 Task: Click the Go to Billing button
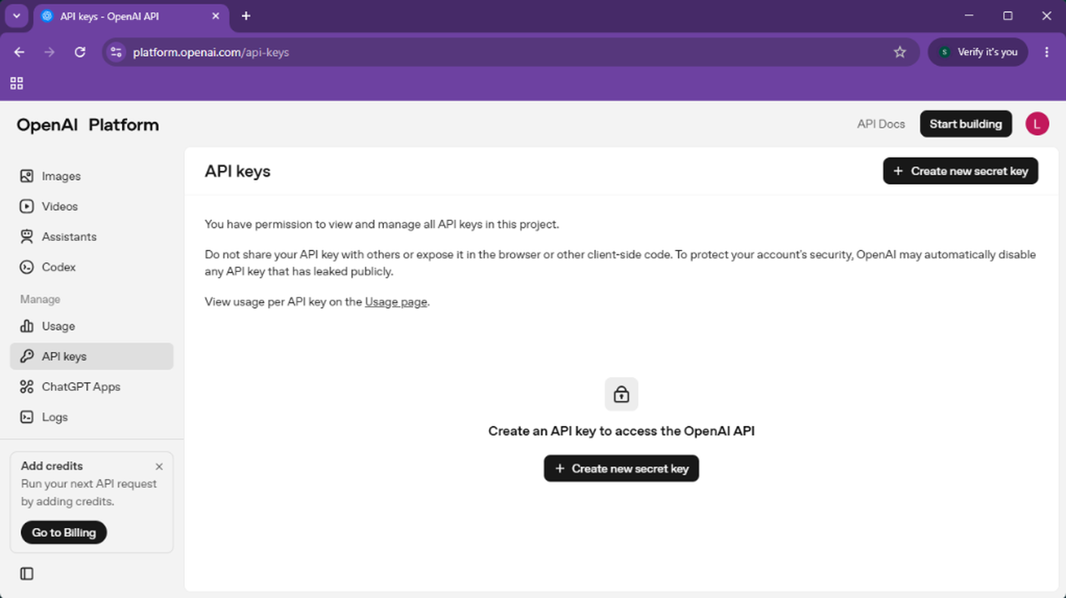point(63,532)
